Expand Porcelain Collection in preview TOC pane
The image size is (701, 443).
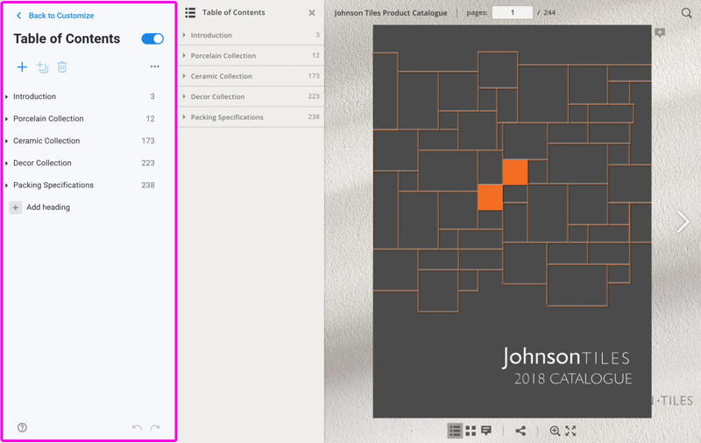point(184,55)
